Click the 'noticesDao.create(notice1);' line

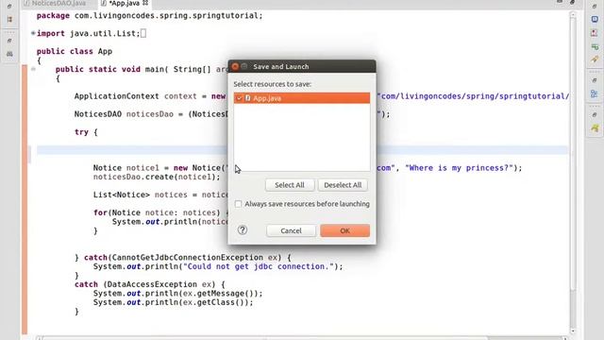point(157,177)
